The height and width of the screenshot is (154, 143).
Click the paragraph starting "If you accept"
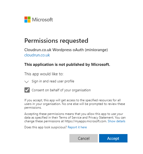point(75,104)
